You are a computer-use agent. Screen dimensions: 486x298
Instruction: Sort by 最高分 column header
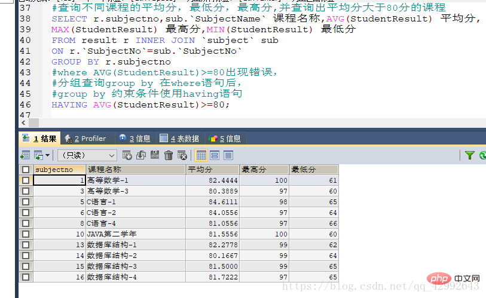point(264,170)
